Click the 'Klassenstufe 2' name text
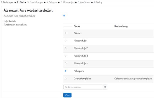The width and height of the screenshot is (154, 98). pyautogui.click(x=81, y=48)
